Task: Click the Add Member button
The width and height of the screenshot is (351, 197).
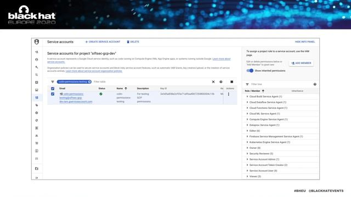Action: click(301, 63)
